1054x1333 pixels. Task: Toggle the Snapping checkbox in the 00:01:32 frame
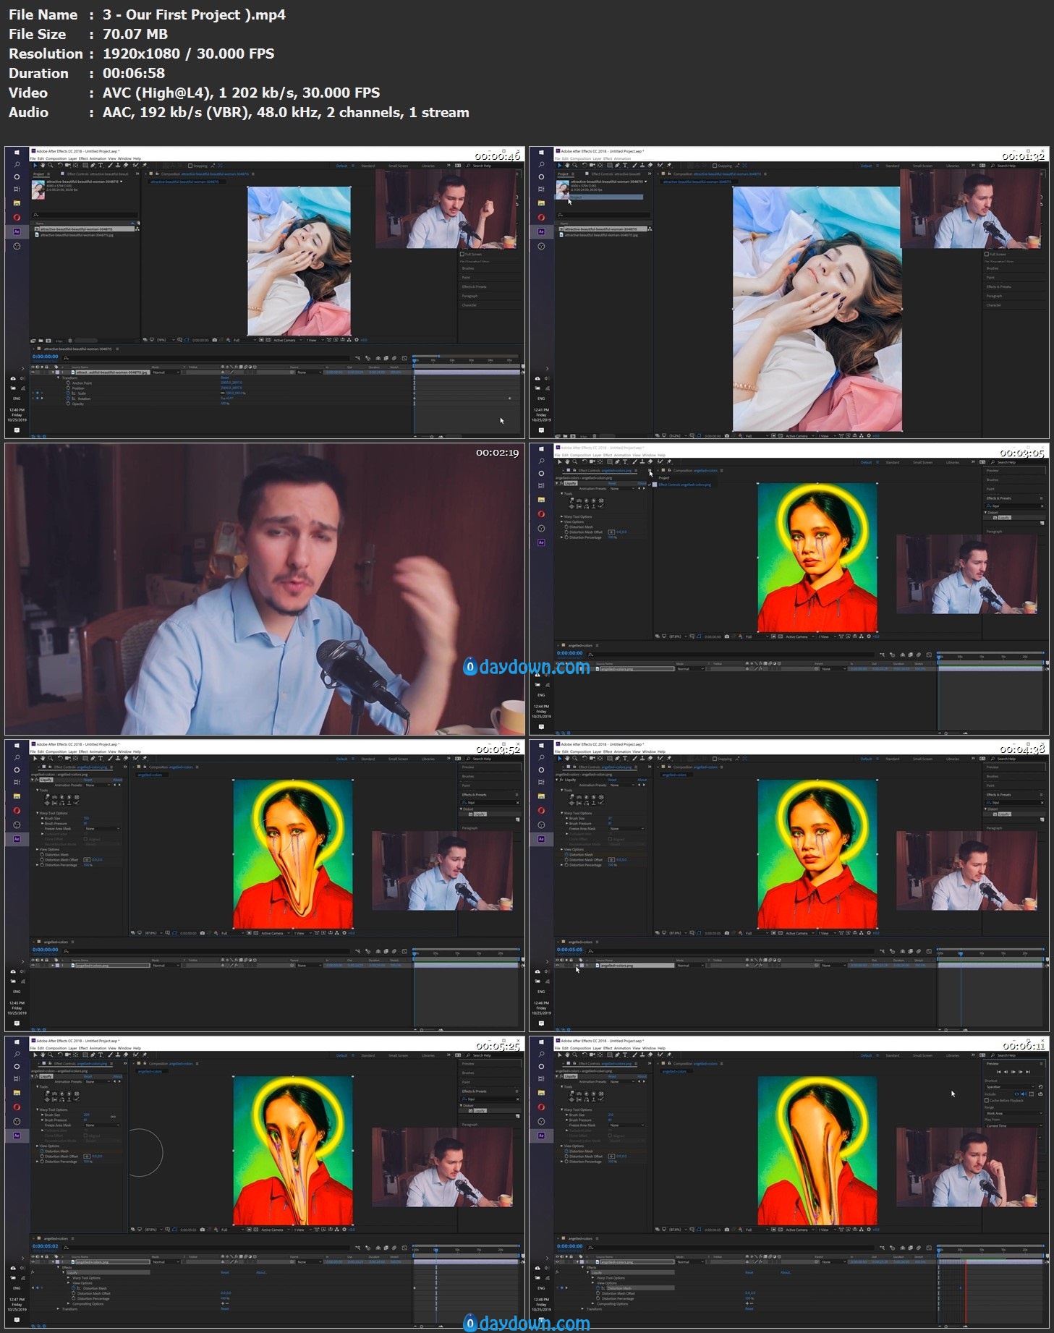[715, 166]
